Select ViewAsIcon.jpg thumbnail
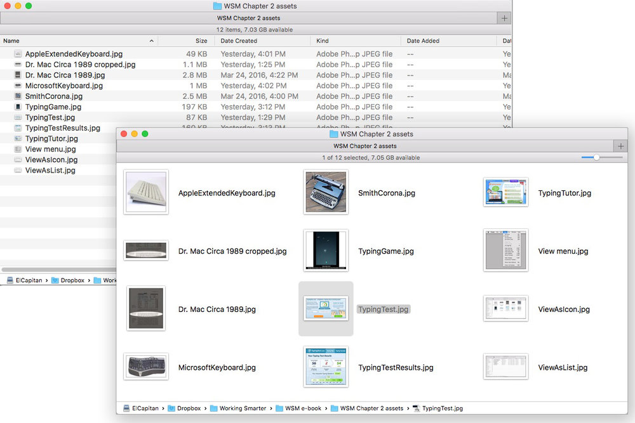 (x=506, y=309)
